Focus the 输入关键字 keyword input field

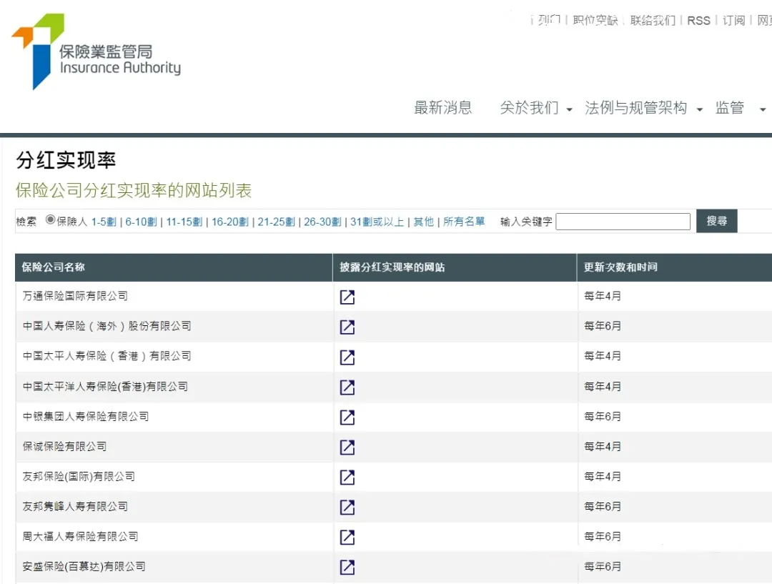coord(623,222)
